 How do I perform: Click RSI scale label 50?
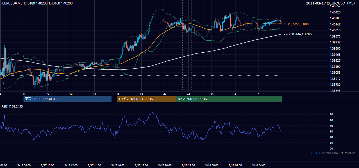pyautogui.click(x=331, y=131)
